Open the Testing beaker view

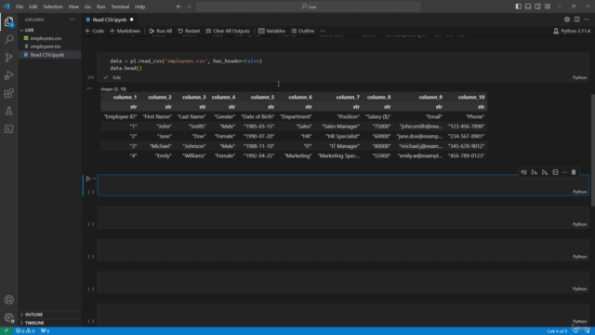[x=8, y=111]
